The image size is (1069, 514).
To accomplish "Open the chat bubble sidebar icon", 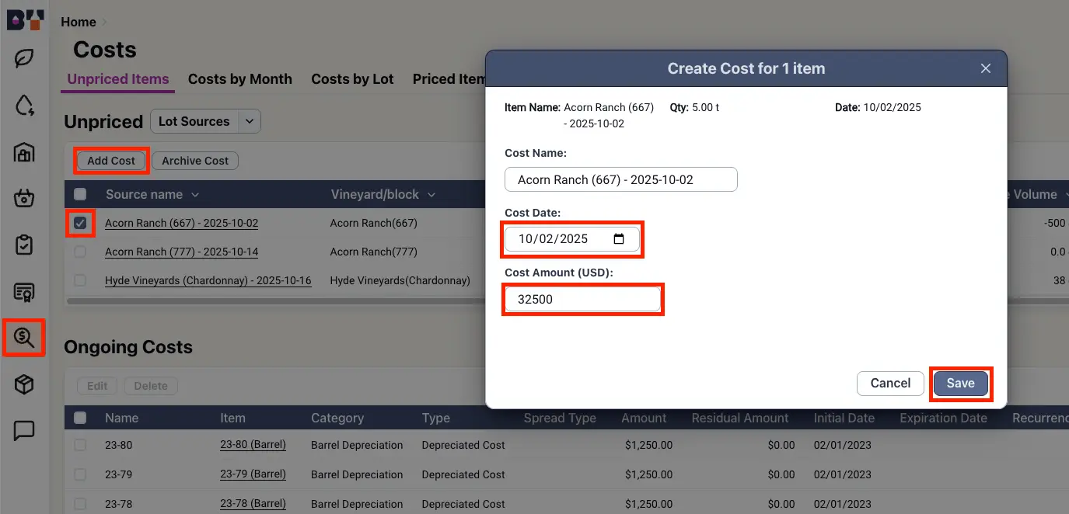I will click(24, 430).
